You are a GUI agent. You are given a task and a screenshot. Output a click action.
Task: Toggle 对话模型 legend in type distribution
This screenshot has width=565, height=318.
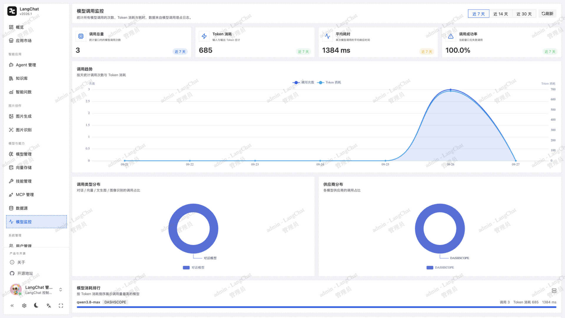pos(193,268)
